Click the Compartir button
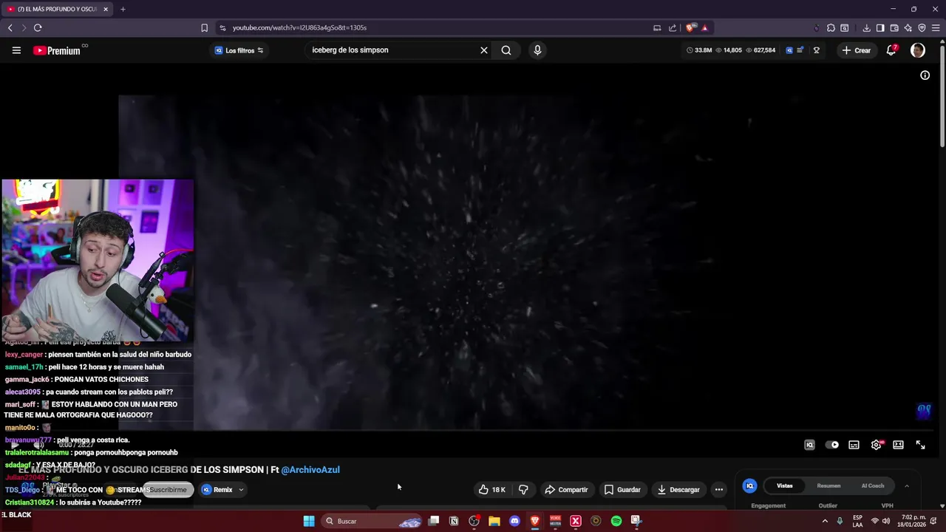946x532 pixels. pyautogui.click(x=566, y=489)
